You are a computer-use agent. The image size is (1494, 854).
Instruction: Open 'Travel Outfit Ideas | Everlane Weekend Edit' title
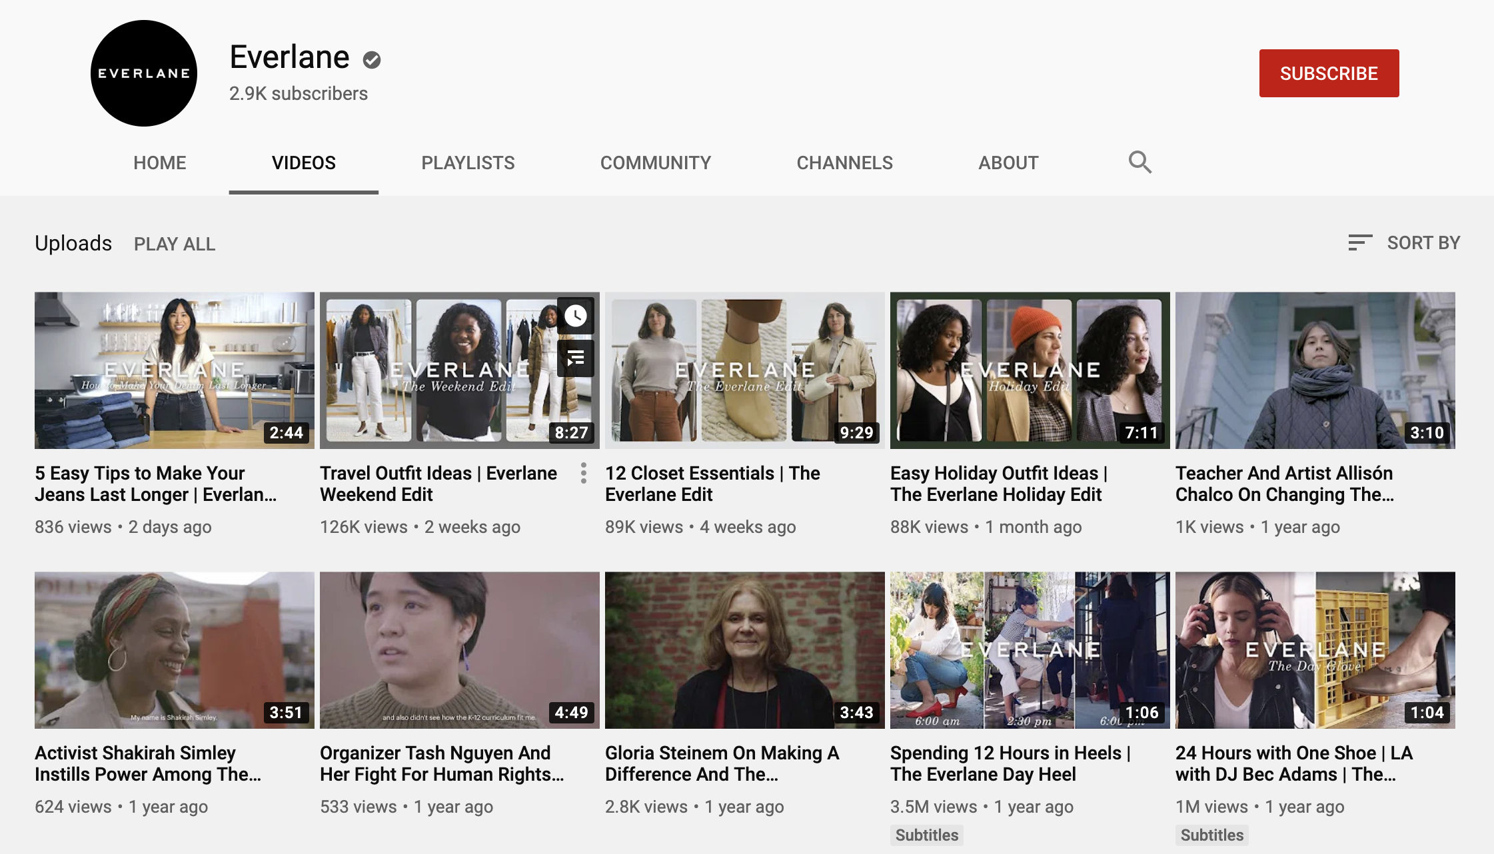(438, 484)
